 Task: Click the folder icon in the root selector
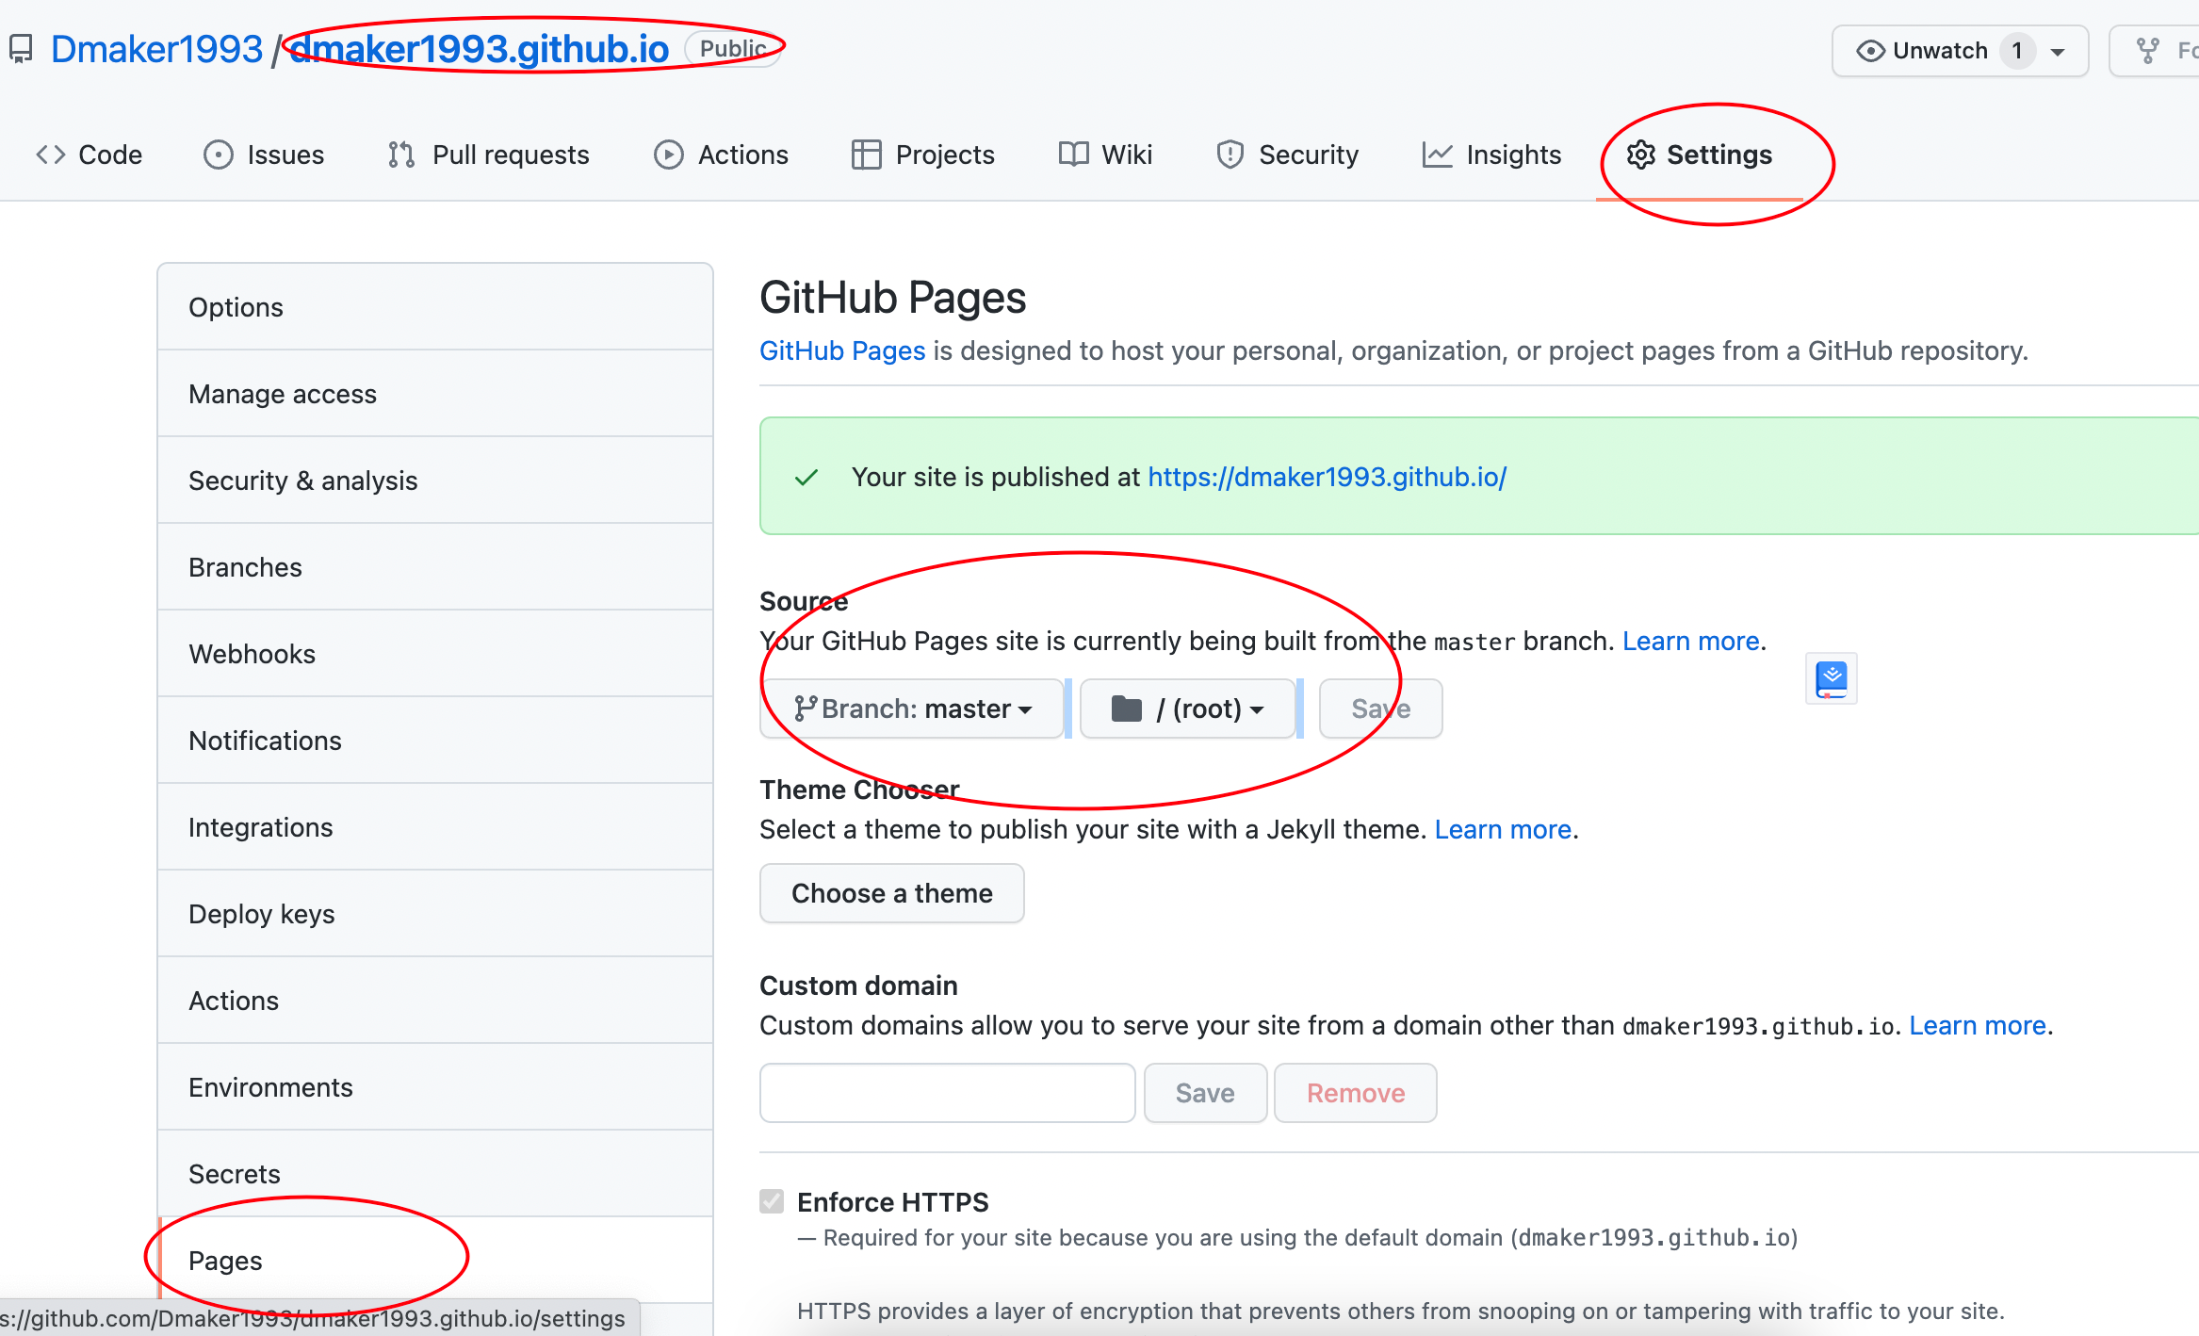[1126, 709]
